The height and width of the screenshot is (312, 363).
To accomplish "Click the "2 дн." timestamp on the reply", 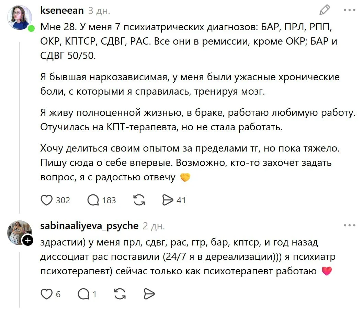I will [x=154, y=226].
